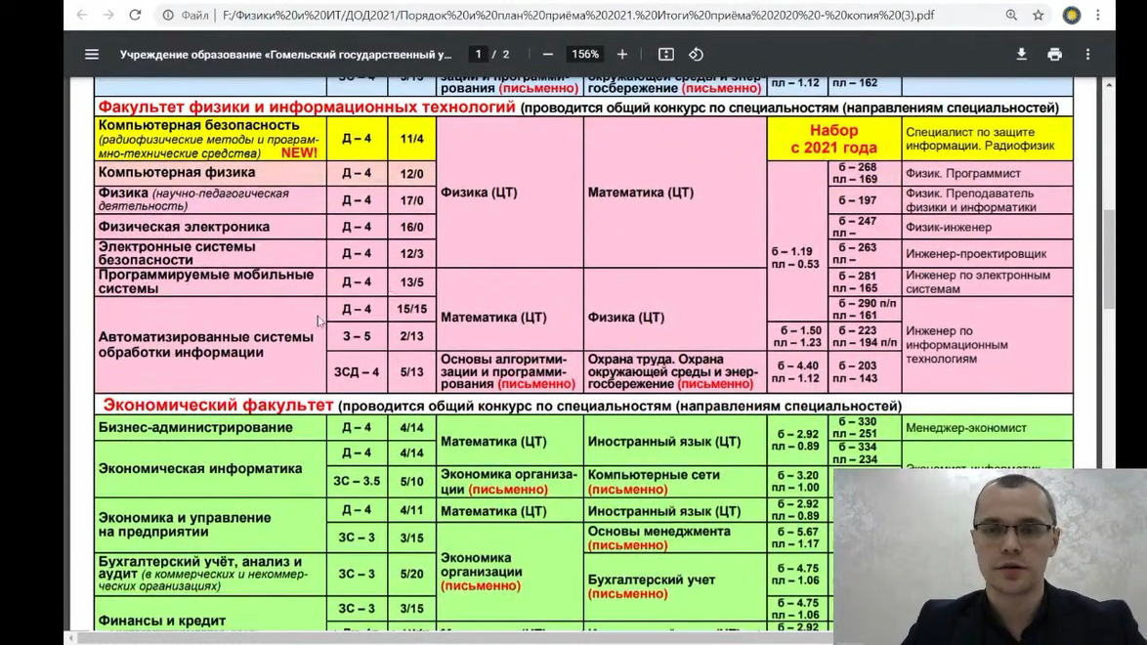Image resolution: width=1147 pixels, height=645 pixels.
Task: Click the 'Менеджер-экономист' qualification cell
Action: [x=987, y=428]
